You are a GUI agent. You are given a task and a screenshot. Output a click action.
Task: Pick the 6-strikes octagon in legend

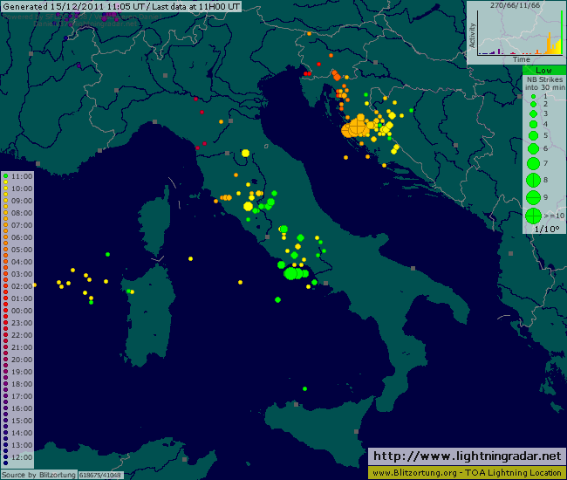coord(533,148)
